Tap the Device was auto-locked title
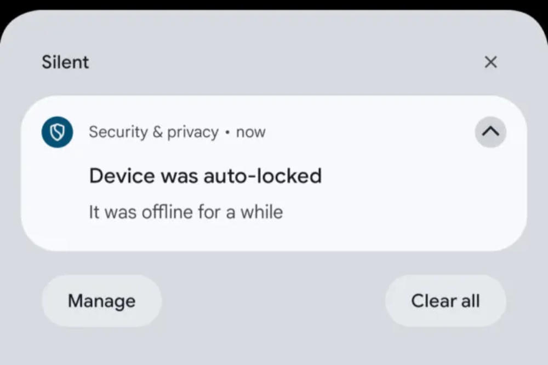548x365 pixels. [205, 176]
